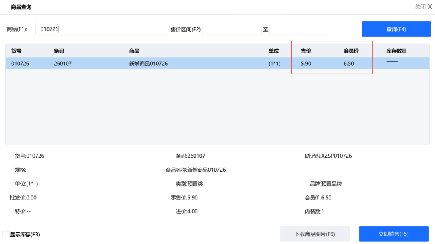435x244 pixels.
Task: Enable the 显示库存(F3) checkbox
Action: click(x=6, y=234)
